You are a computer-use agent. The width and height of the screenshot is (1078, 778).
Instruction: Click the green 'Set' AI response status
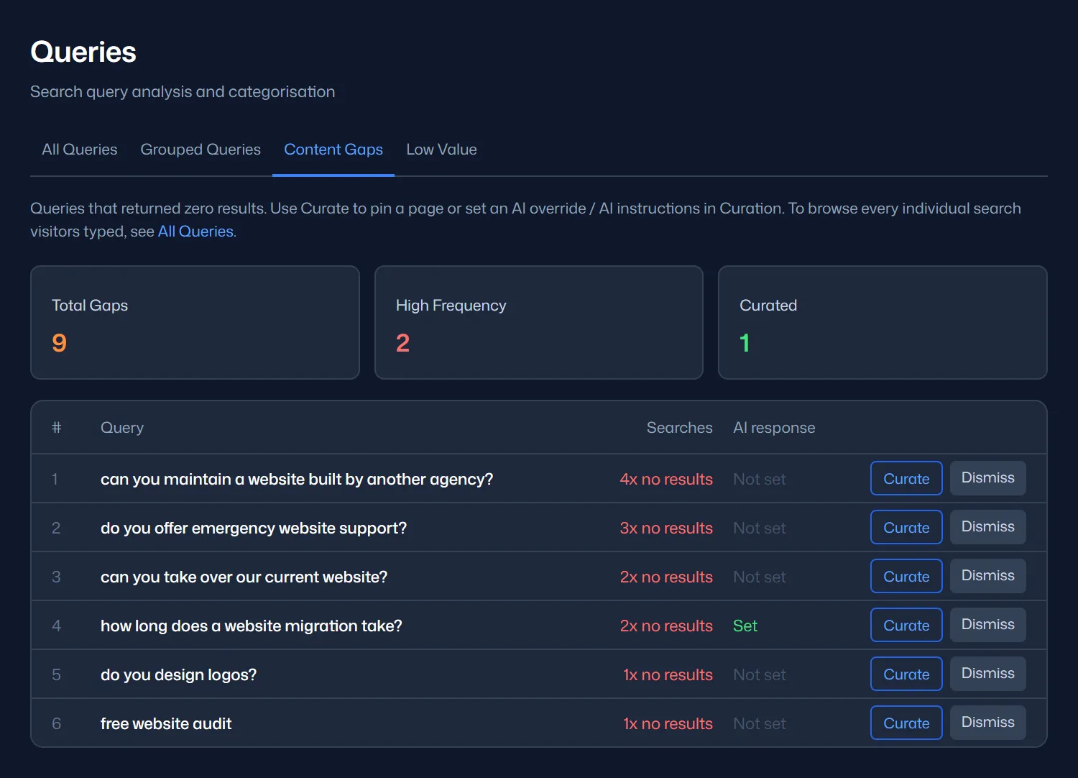[745, 626]
